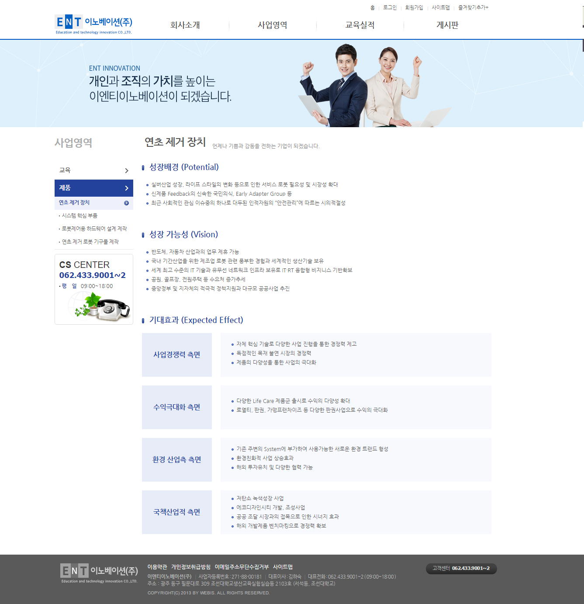
Task: Click the footer ENT 이노베이션 logo
Action: pos(99,573)
